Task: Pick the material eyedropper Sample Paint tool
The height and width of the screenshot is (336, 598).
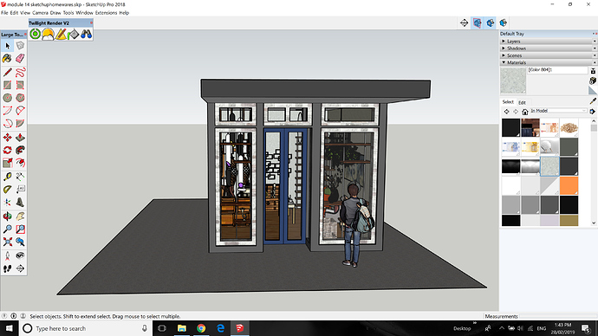Action: point(593,101)
